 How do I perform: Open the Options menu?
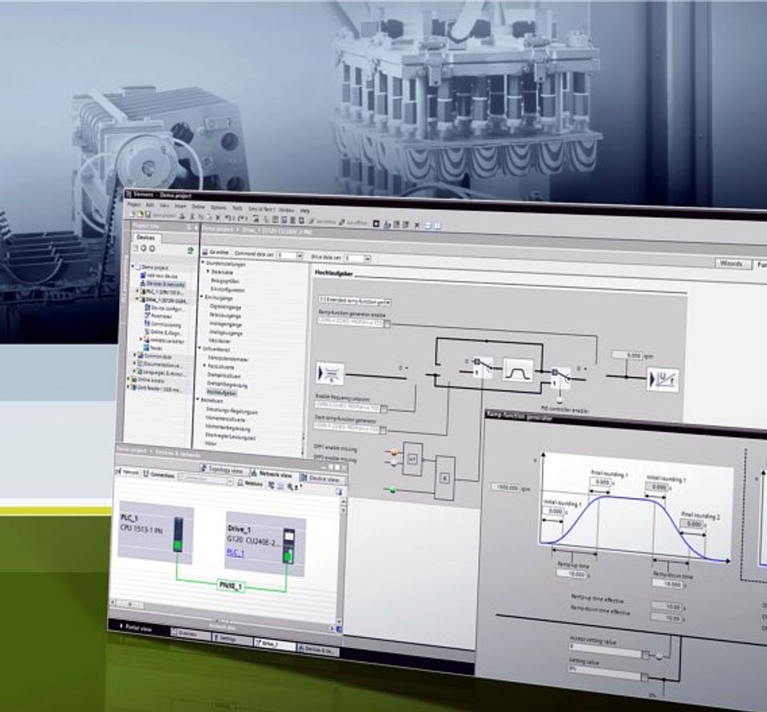(x=218, y=208)
